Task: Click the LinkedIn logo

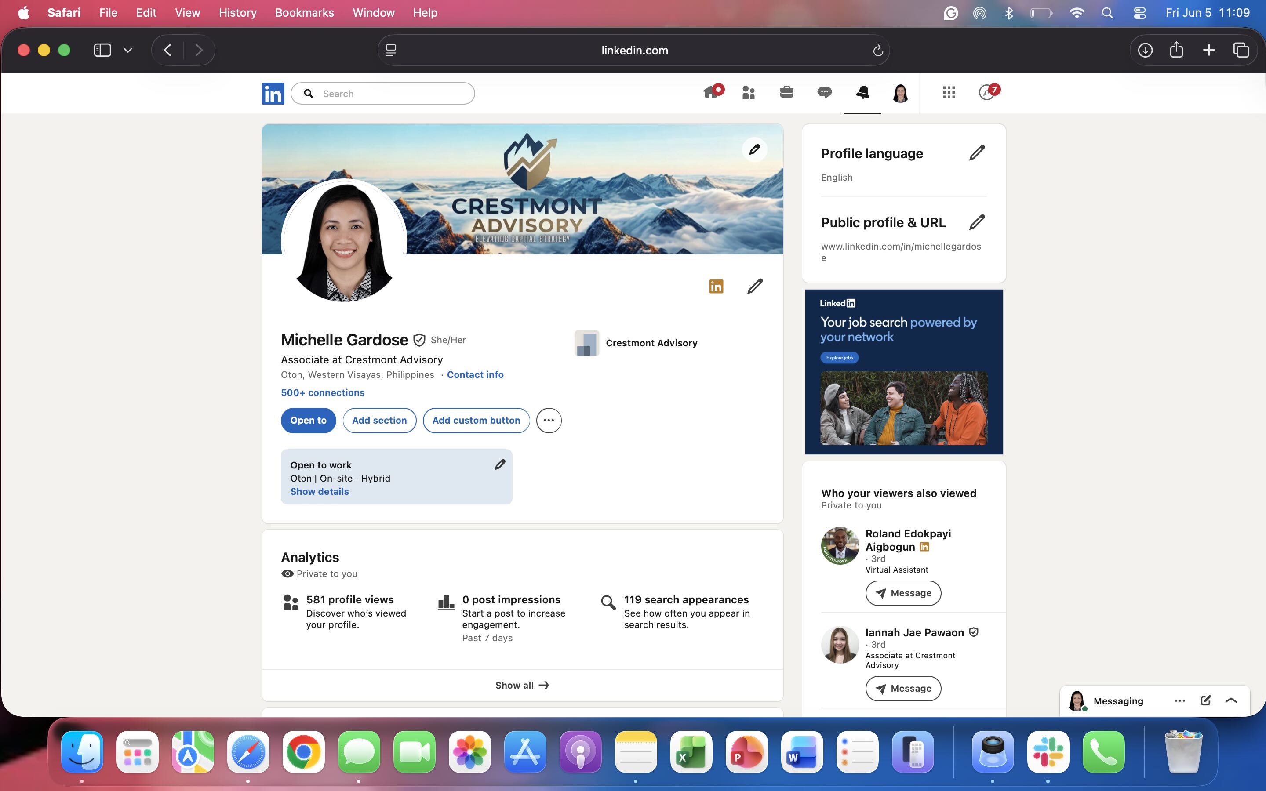Action: [x=273, y=93]
